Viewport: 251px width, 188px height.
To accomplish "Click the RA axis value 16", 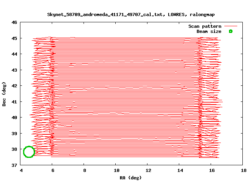I will (212, 171).
